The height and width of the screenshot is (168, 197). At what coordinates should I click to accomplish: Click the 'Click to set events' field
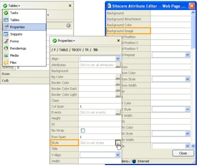[x=97, y=112]
